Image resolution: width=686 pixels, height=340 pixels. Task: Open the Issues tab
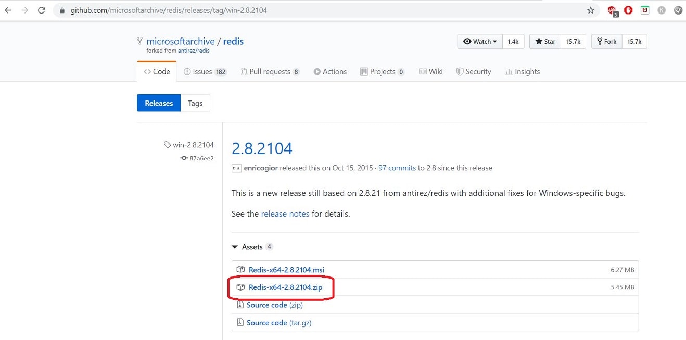click(x=205, y=72)
